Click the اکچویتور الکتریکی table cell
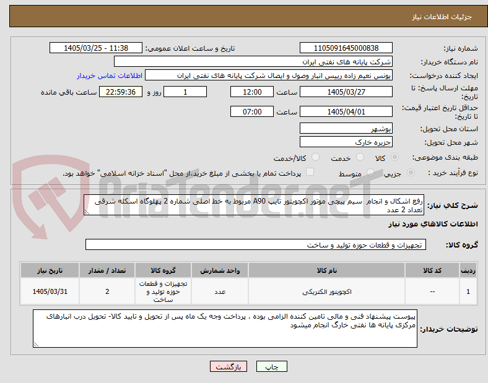The height and width of the screenshot is (383, 488). click(x=327, y=291)
